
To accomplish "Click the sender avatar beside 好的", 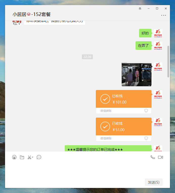I will coord(158,33).
